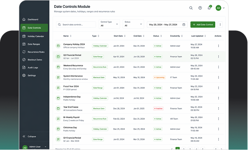
Task: Click Upcoming status badge on System Maintenance
Action: click(159, 77)
